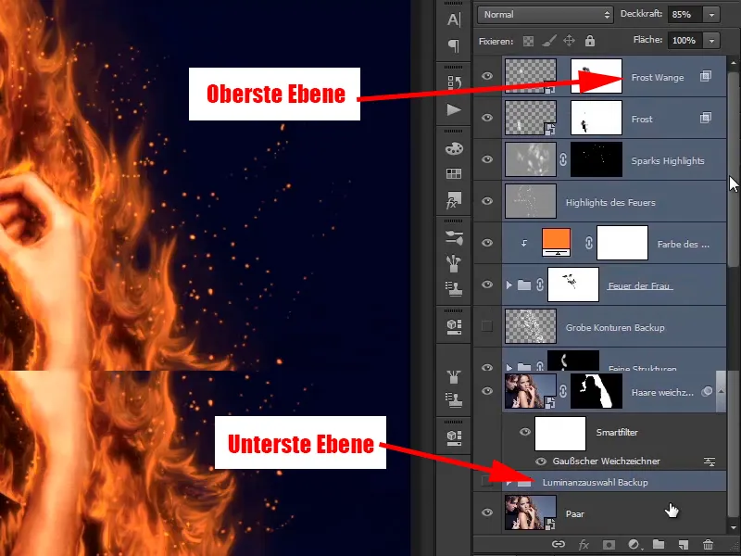This screenshot has height=556, width=741.
Task: Open the Brush panel icon
Action: [454, 263]
